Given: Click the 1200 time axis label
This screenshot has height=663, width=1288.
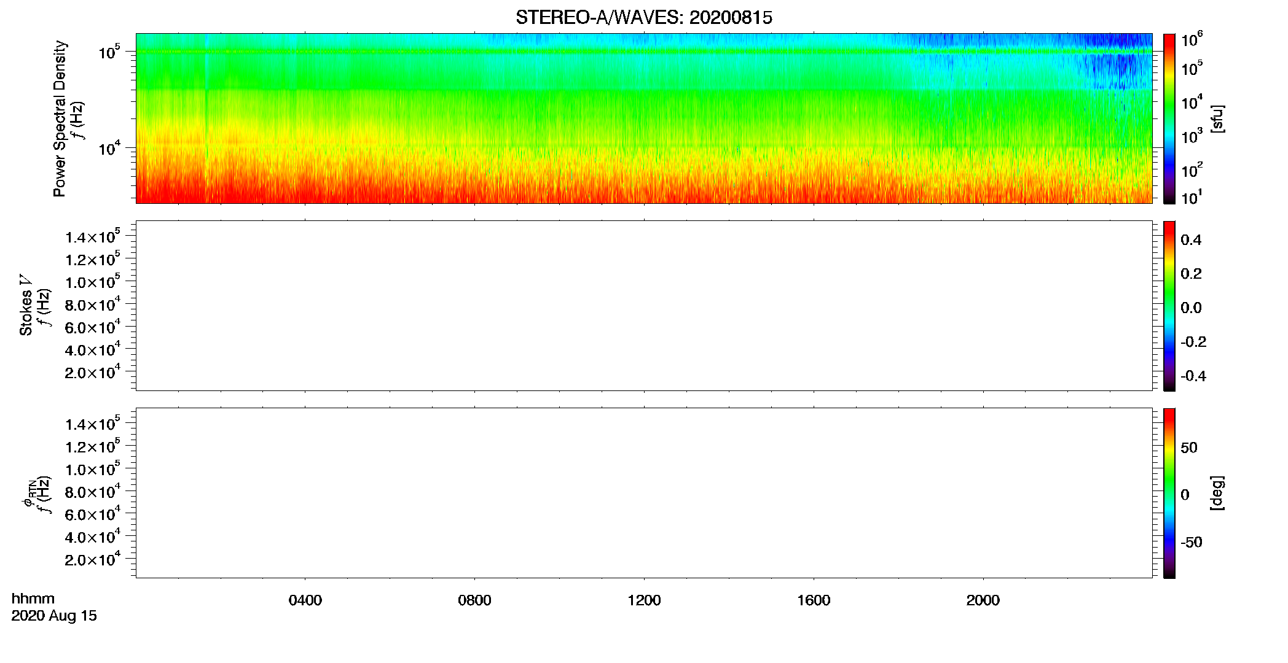Looking at the screenshot, I should 644,600.
